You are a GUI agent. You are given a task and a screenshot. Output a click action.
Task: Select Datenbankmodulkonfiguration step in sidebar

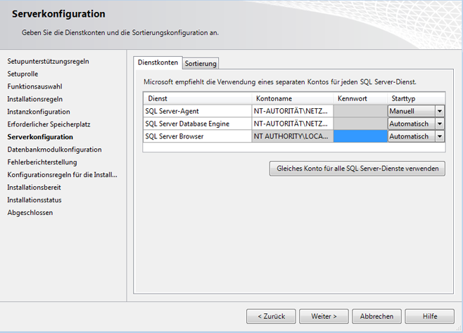54,150
